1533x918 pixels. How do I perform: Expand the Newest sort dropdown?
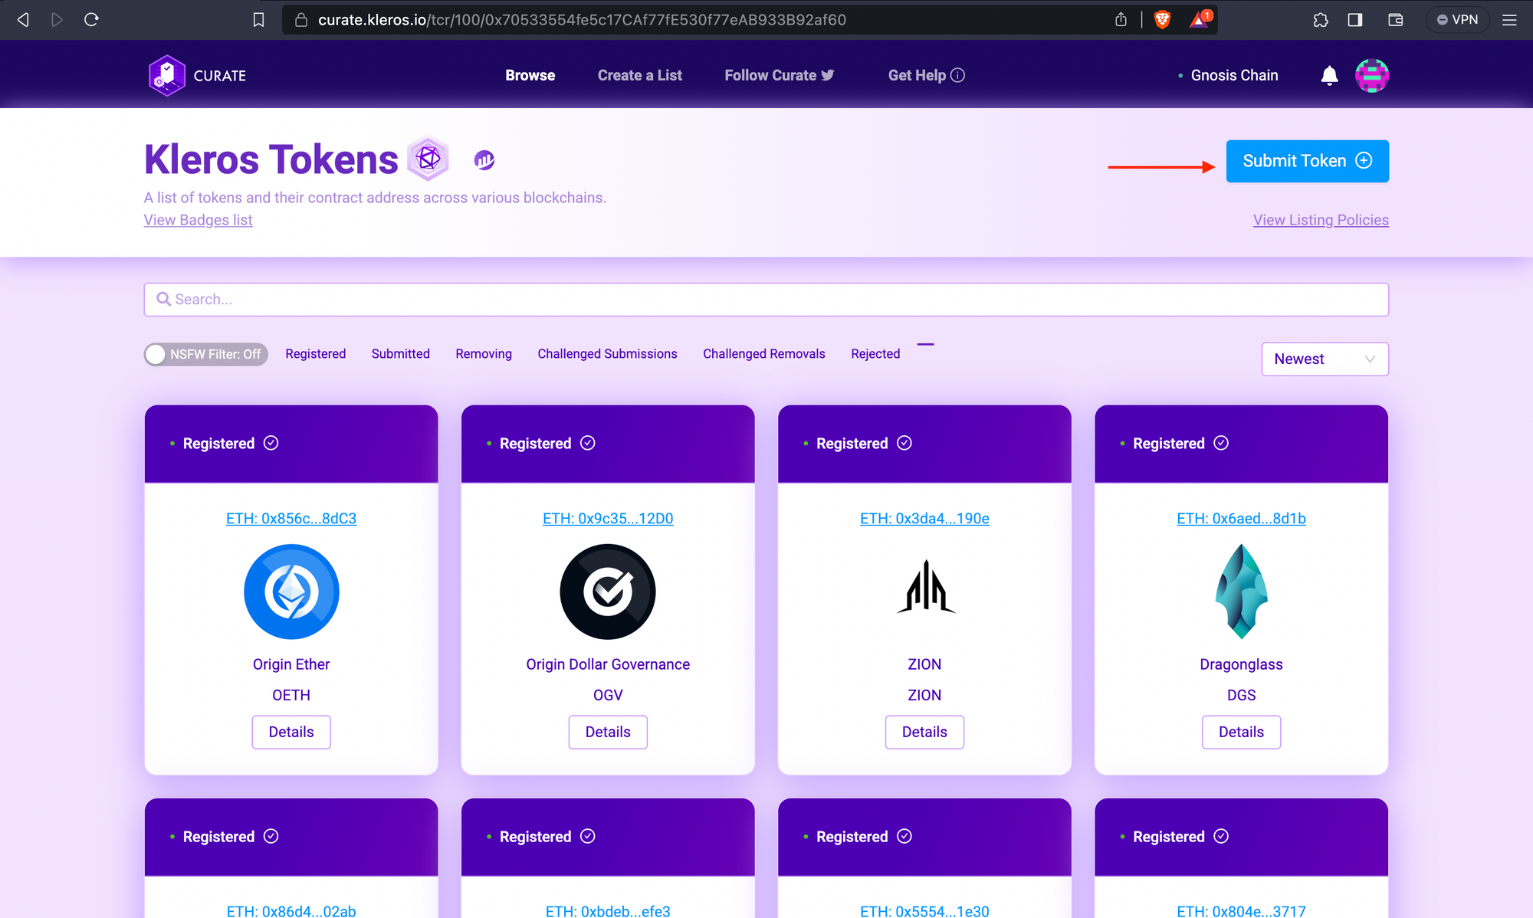1325,359
